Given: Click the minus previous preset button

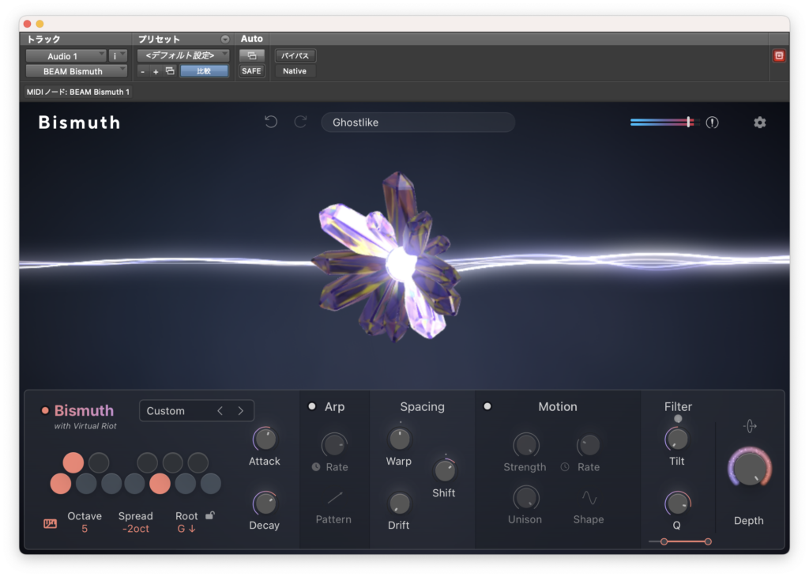Looking at the screenshot, I should coord(142,72).
